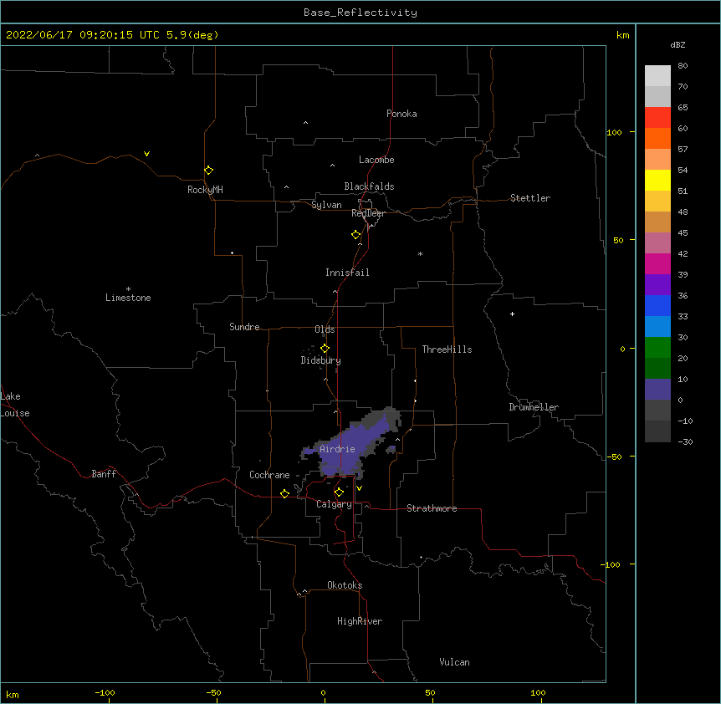Click the yellow diamond marker between Olds and Didsbury
This screenshot has width=721, height=704.
tap(325, 349)
